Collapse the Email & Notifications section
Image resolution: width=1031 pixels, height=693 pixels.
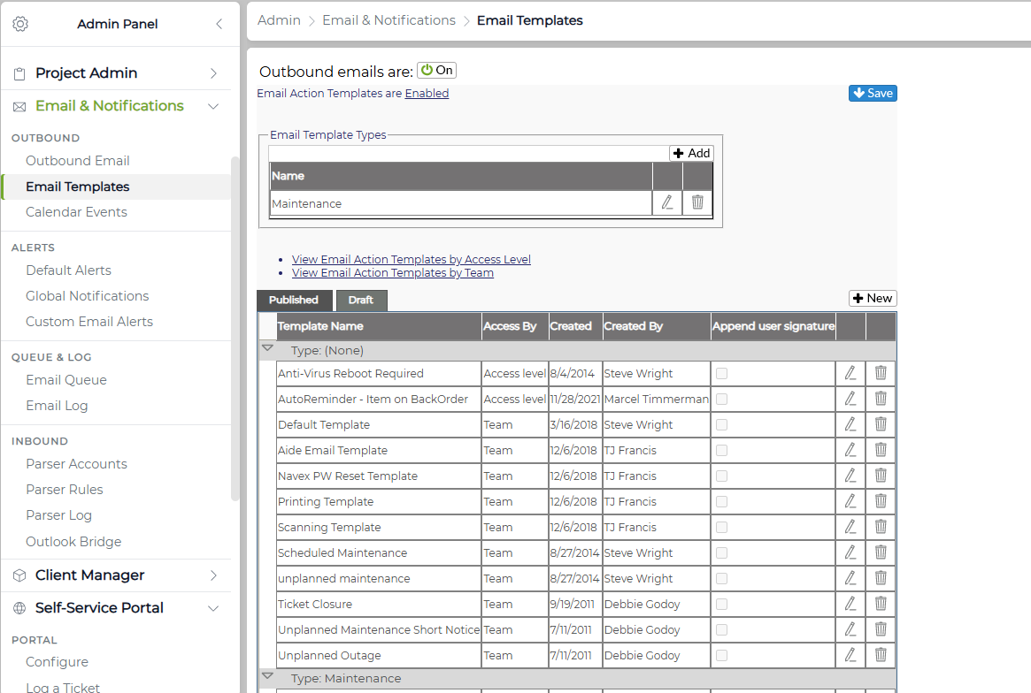[213, 106]
